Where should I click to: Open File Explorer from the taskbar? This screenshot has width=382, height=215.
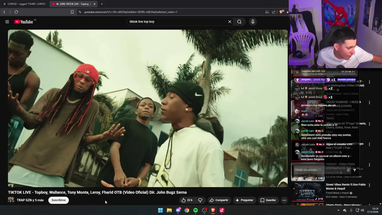[x=169, y=210]
